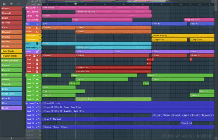Click the playhead marker on the timeline
Viewport: 218px width, 140px height.
pos(75,4)
